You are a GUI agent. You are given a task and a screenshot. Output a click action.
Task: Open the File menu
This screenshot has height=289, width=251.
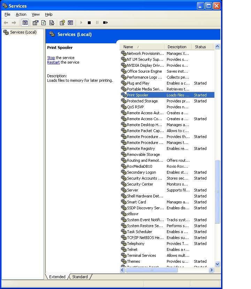[7, 14]
